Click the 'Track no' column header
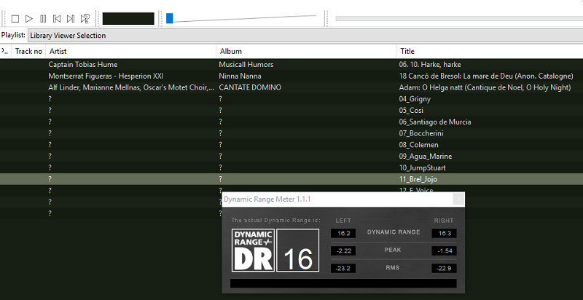The width and height of the screenshot is (583, 300). coord(28,51)
